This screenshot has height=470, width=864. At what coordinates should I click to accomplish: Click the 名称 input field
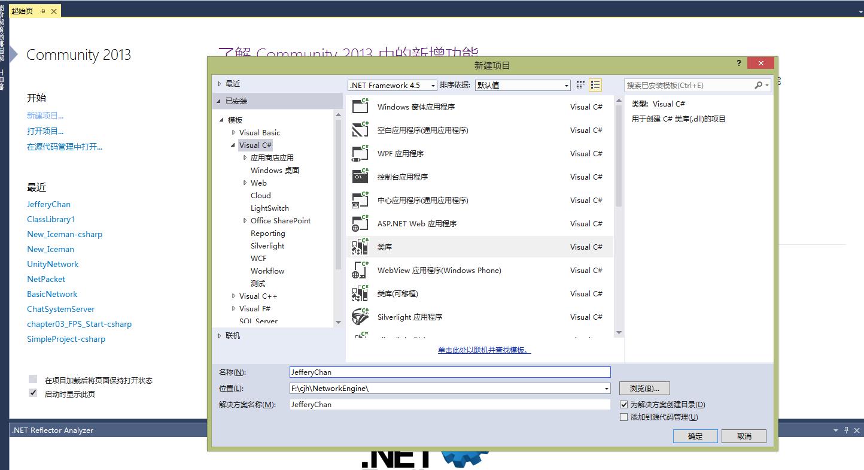coord(450,372)
